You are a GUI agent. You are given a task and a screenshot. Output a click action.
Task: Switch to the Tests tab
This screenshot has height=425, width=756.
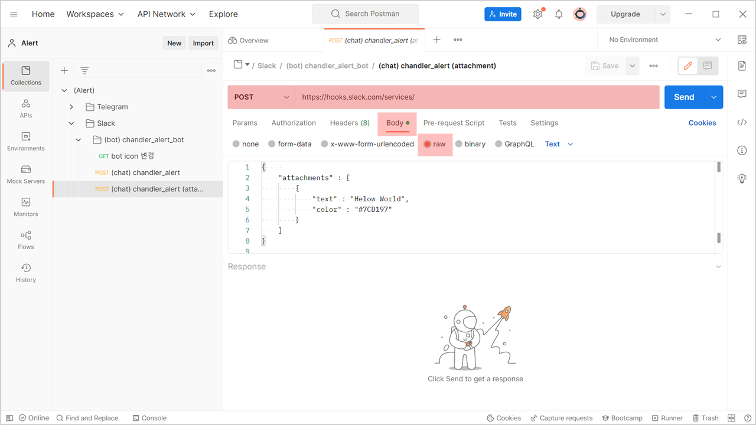coord(507,123)
